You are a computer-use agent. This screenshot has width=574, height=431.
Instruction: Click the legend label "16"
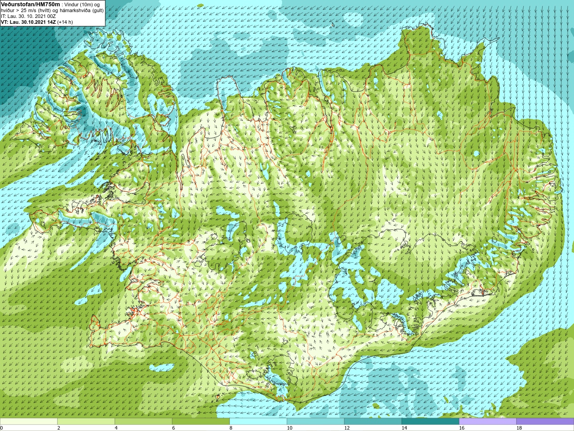click(461, 428)
